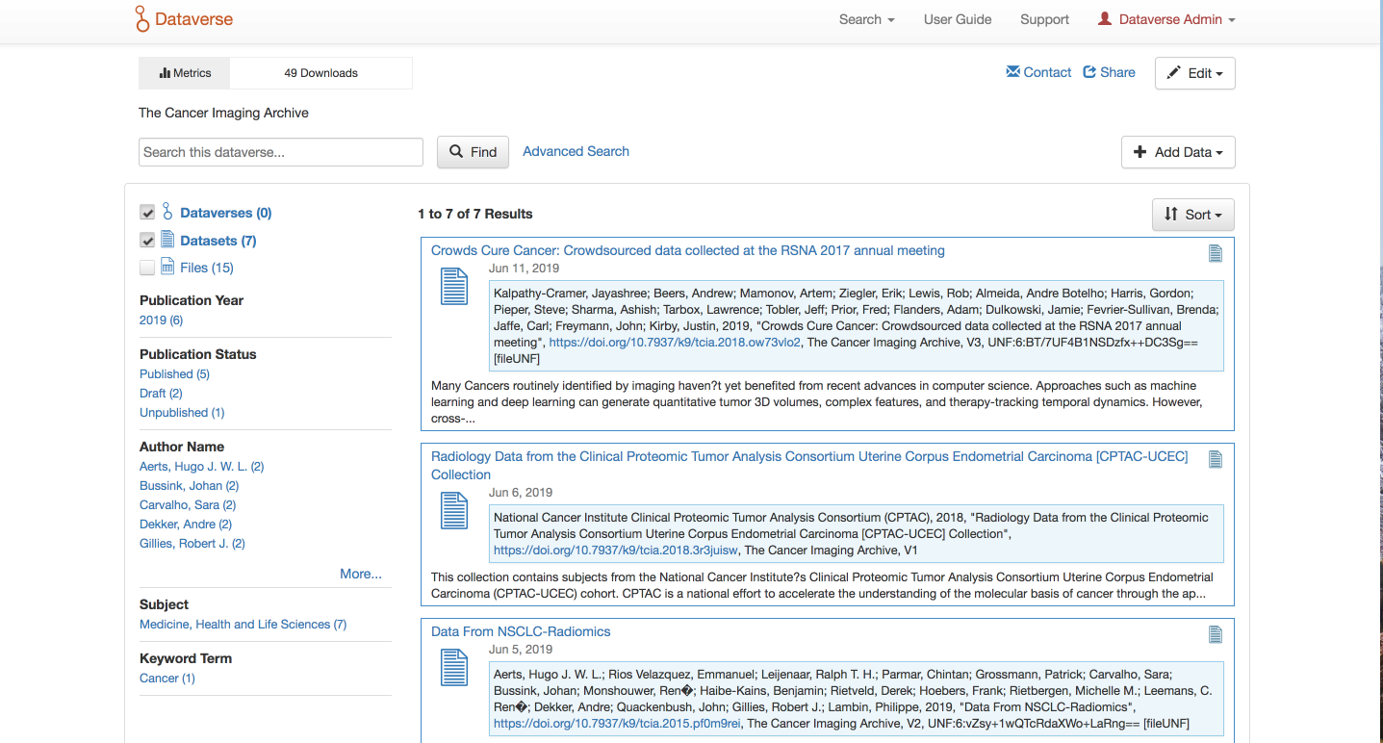Click the Jun 11, 2019 date text
Screen dimensions: 1383x743
coord(524,269)
